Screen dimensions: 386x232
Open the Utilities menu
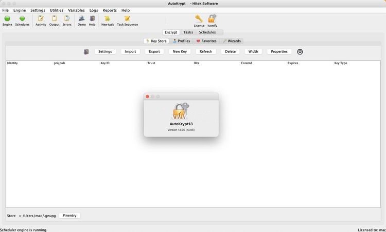pyautogui.click(x=57, y=10)
